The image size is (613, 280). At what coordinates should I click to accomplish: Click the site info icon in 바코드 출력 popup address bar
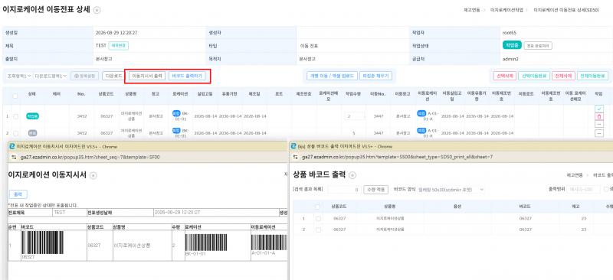pyautogui.click(x=297, y=157)
